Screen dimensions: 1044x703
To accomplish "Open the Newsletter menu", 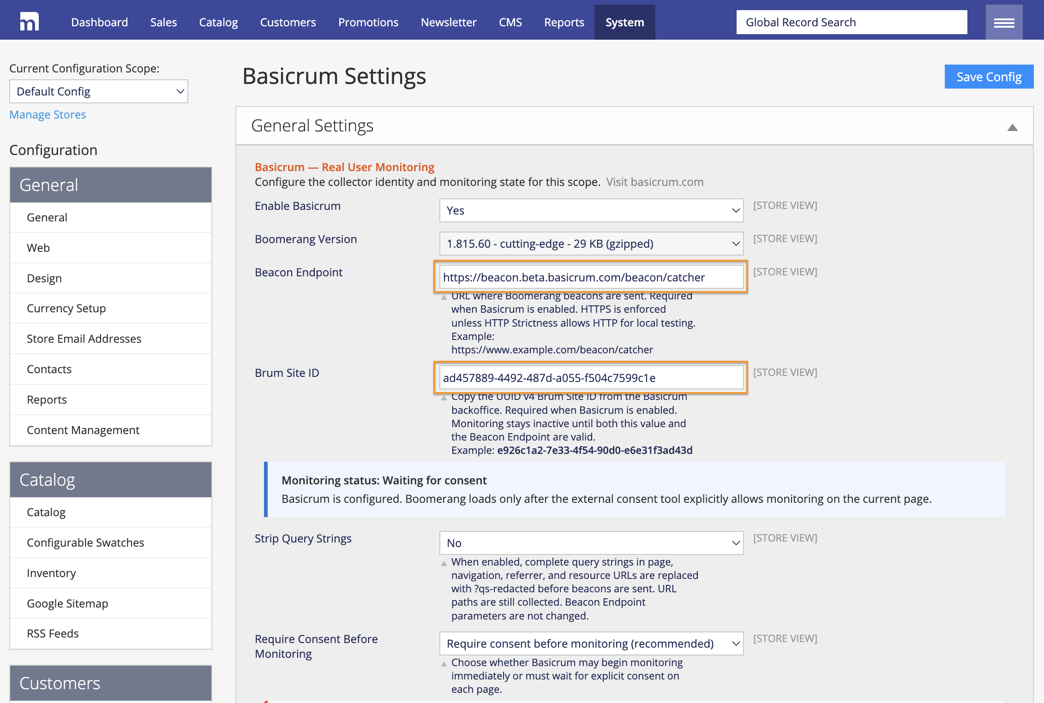I will click(x=449, y=22).
